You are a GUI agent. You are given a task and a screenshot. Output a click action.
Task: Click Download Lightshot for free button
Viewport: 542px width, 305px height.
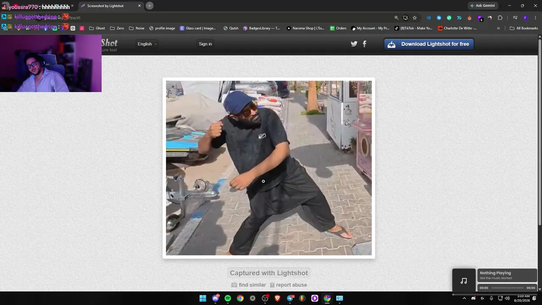click(429, 44)
